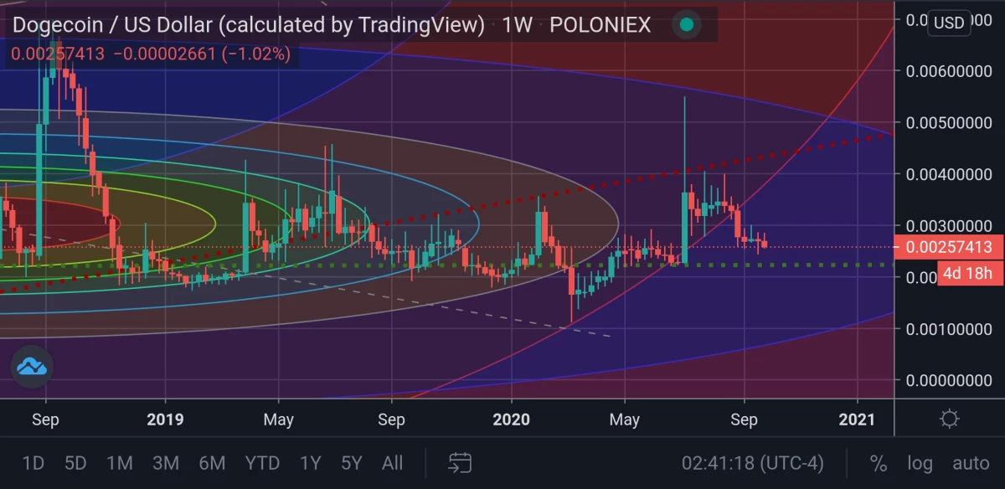Click the price change value -0.00002661 (-1.02%)
1005x489 pixels.
click(x=202, y=54)
